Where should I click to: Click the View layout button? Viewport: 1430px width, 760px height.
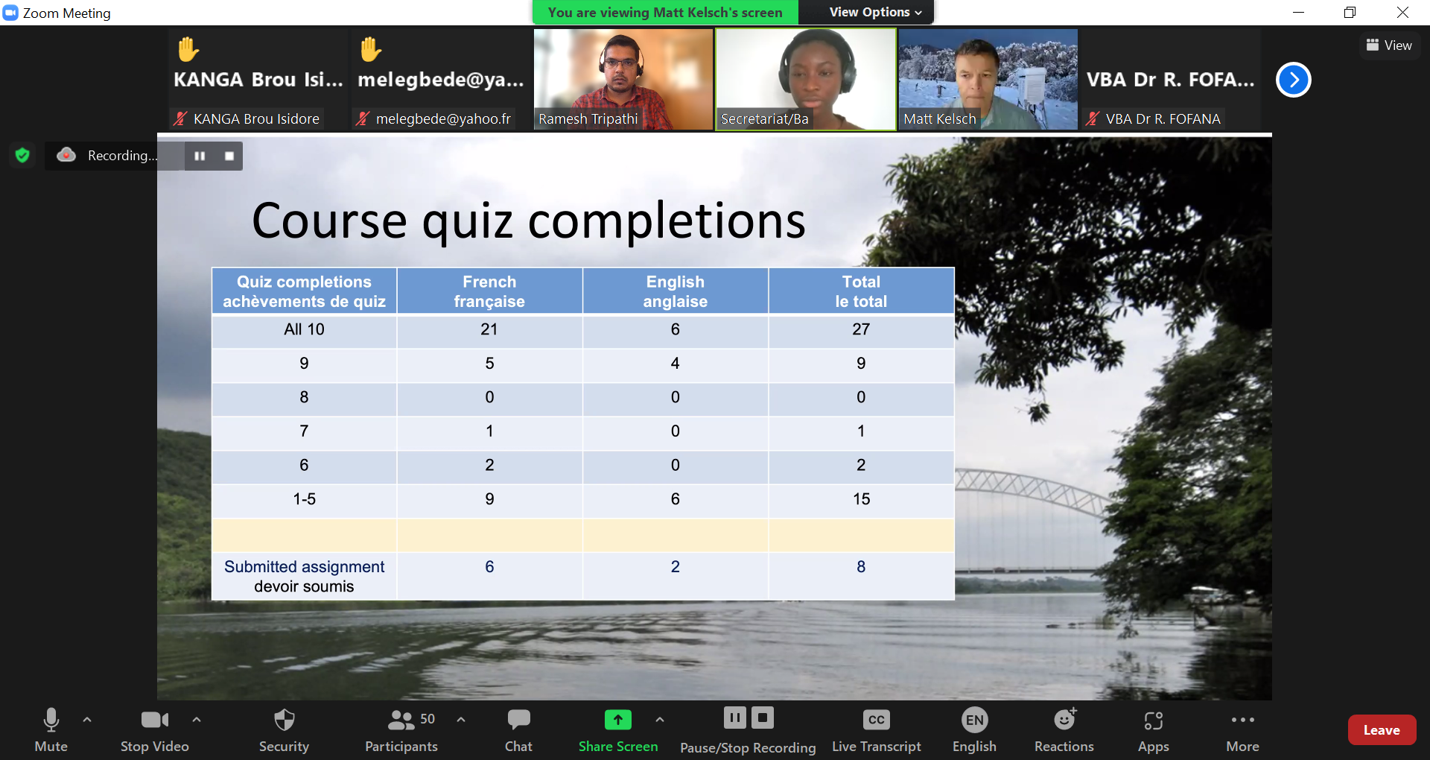click(x=1389, y=45)
